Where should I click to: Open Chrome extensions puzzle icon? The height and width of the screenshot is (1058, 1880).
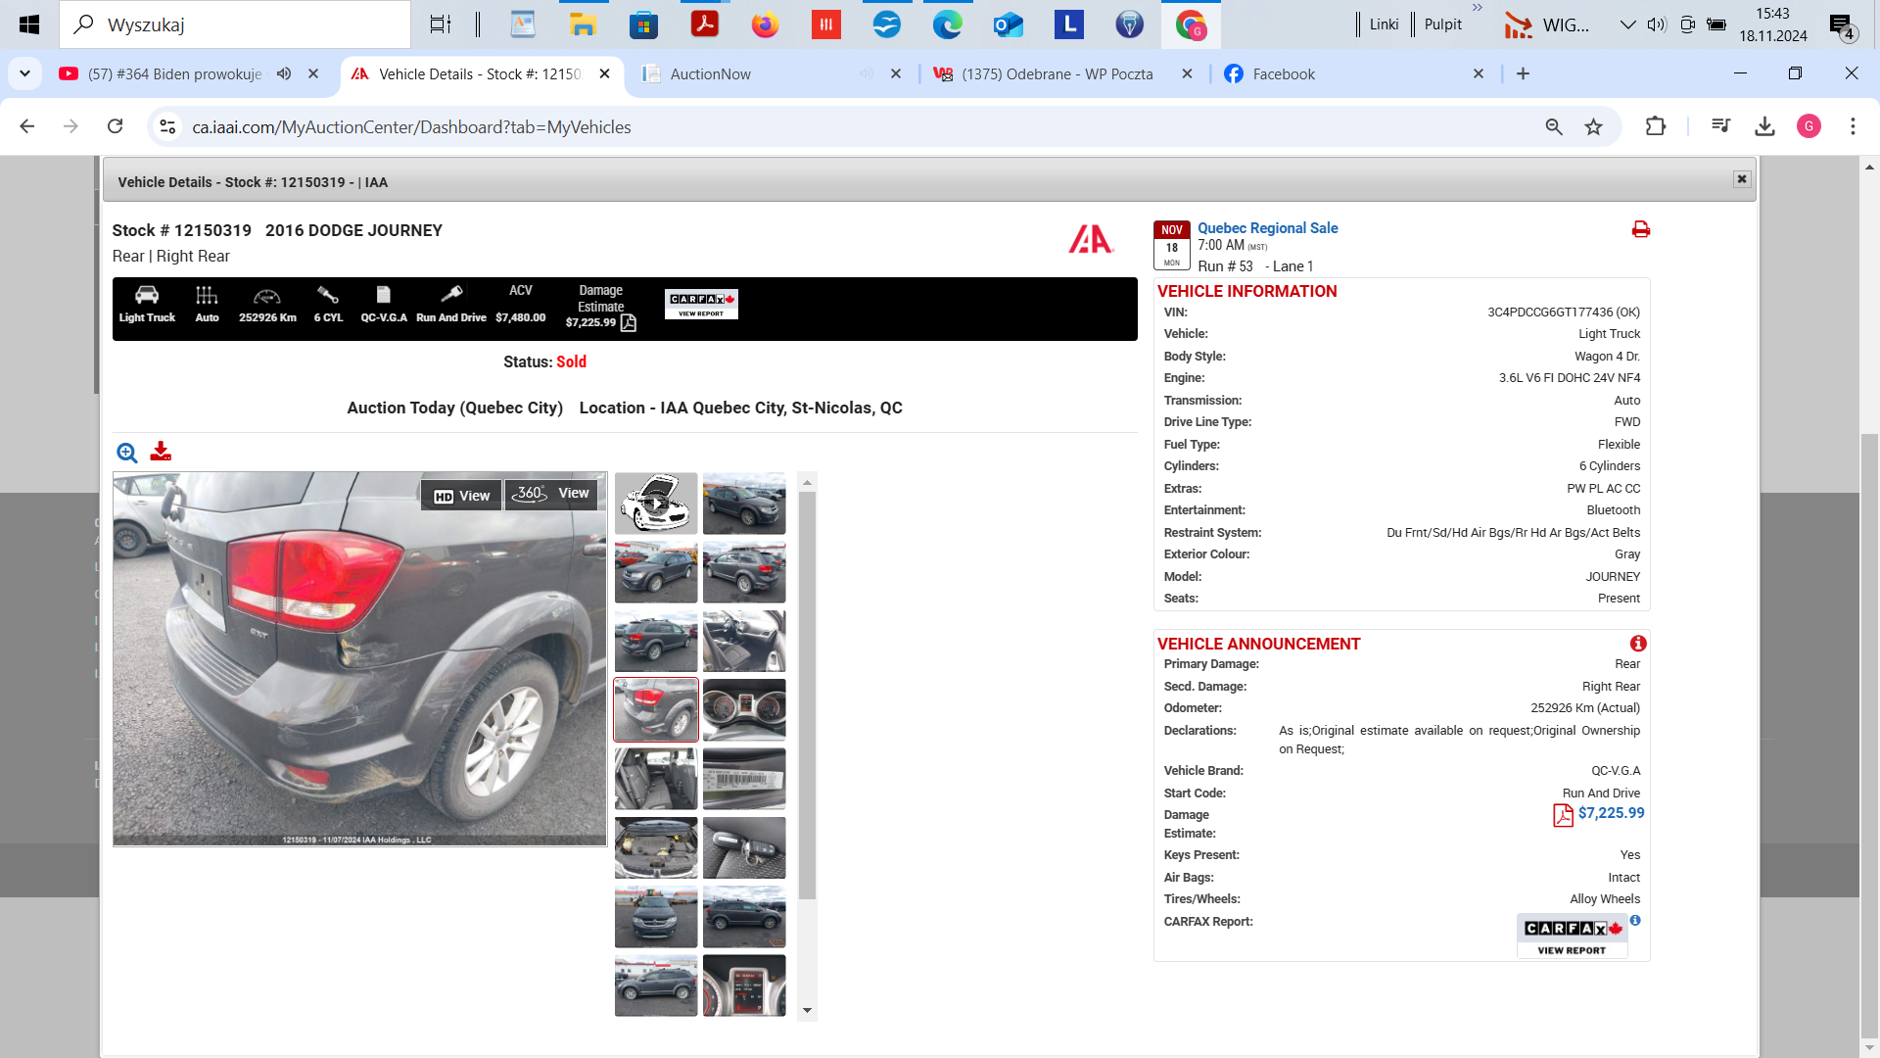tap(1655, 126)
